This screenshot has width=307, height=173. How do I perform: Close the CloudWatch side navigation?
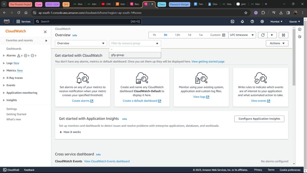point(45,32)
